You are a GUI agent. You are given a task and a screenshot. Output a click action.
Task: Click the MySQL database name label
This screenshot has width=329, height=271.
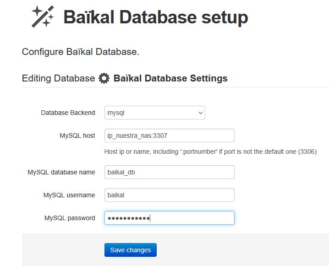[x=61, y=172]
